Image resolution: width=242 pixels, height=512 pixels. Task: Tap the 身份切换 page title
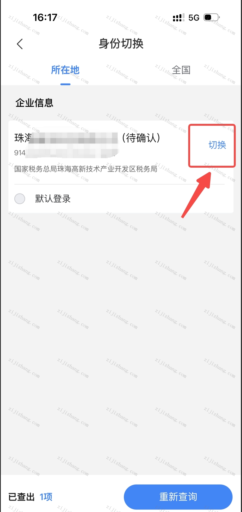(121, 44)
